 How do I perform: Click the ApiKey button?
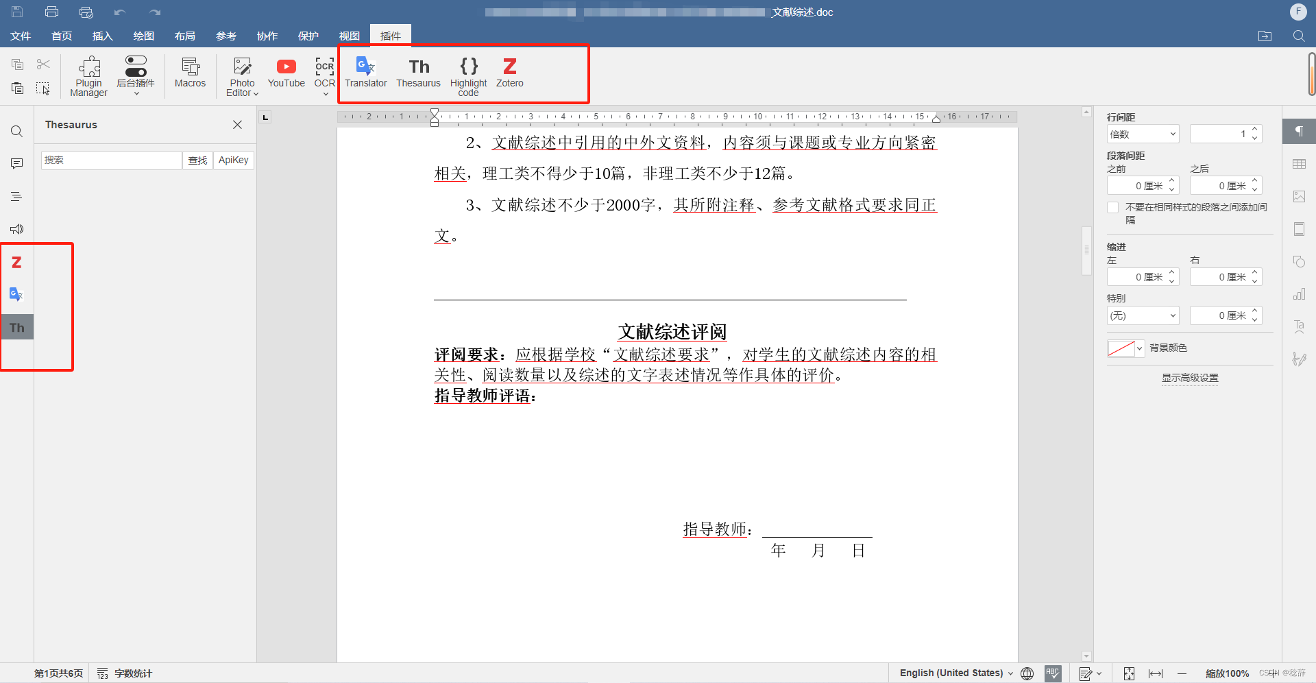234,160
